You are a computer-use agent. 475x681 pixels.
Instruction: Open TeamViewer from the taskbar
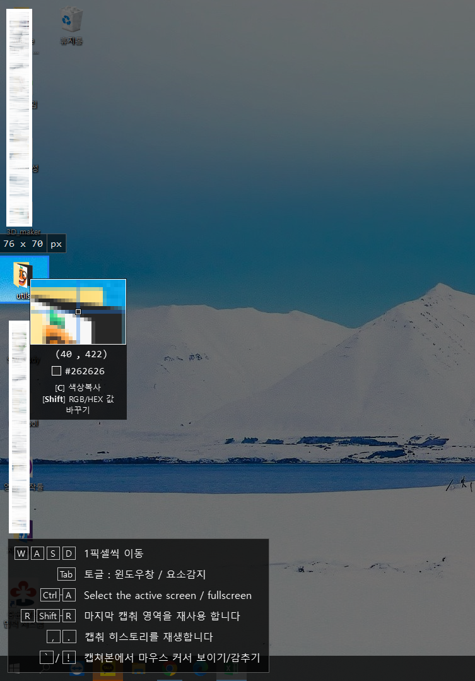pos(77,669)
